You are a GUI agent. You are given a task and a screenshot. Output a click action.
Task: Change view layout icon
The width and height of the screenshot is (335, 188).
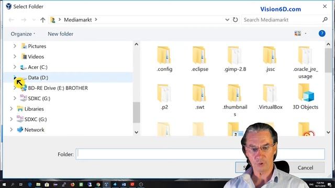pyautogui.click(x=298, y=33)
